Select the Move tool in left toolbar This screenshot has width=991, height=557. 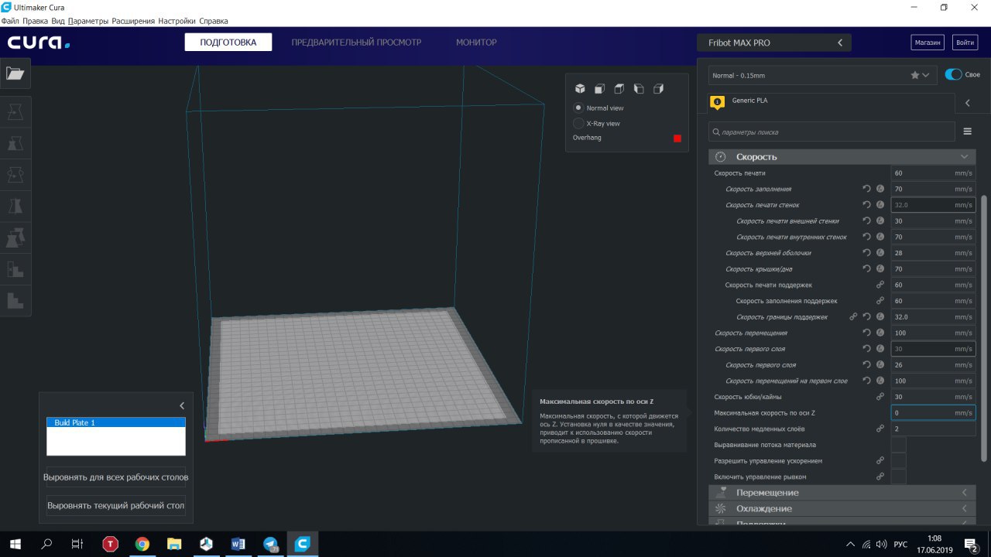(x=15, y=112)
